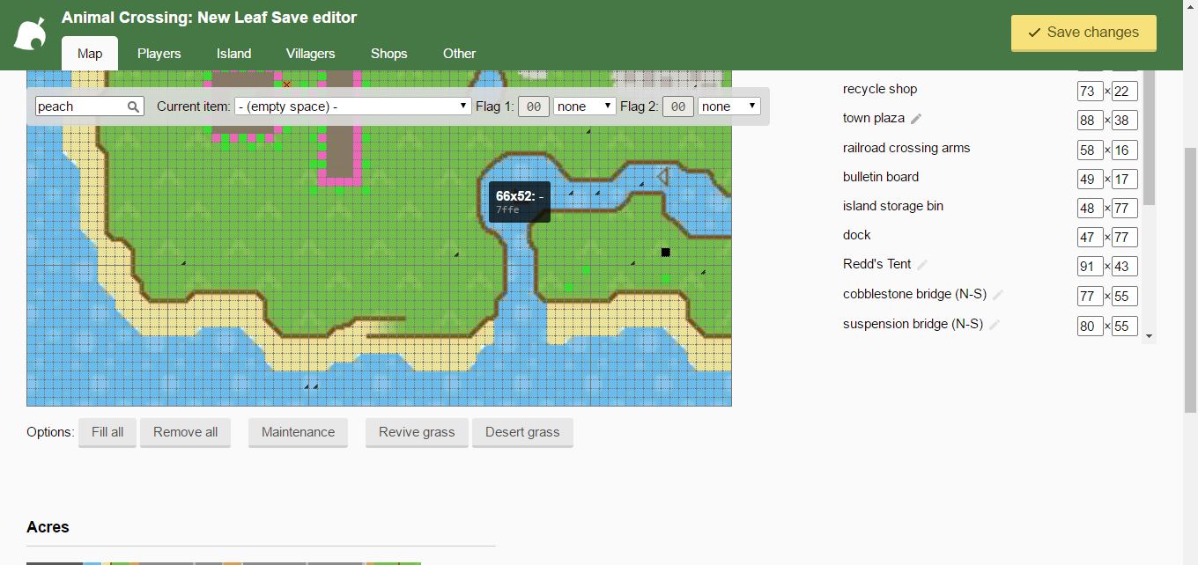Click the checkmark icon on Save changes
Viewport: 1198px width, 565px height.
[1034, 33]
